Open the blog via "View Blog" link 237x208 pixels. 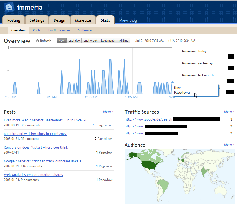pos(128,20)
